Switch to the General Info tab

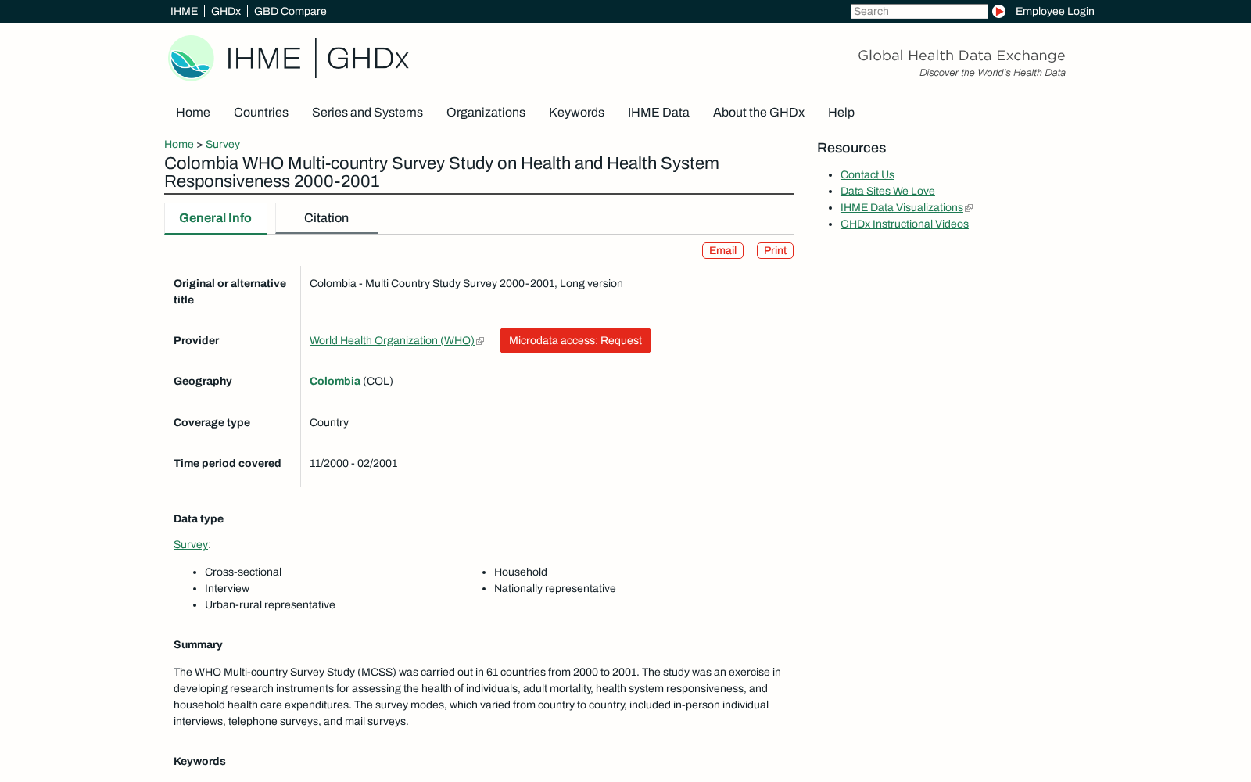click(x=216, y=218)
